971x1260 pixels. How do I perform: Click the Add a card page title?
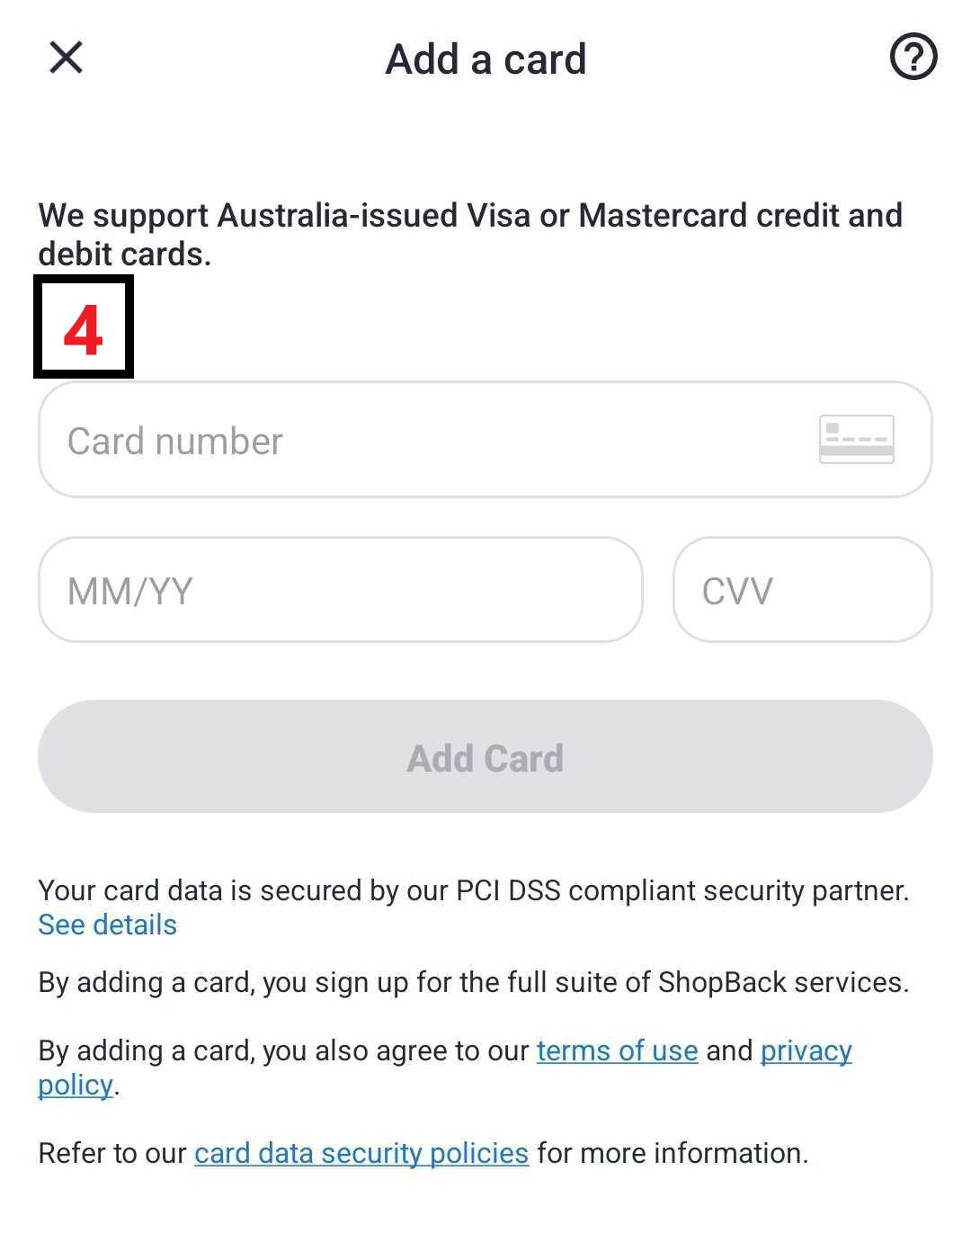point(485,59)
